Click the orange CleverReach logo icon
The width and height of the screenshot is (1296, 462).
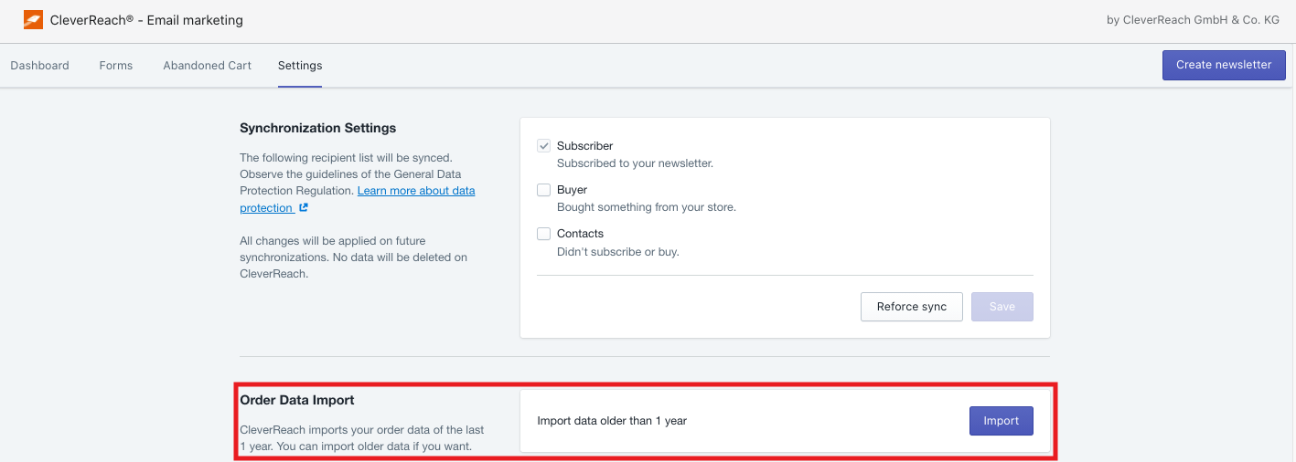coord(33,20)
